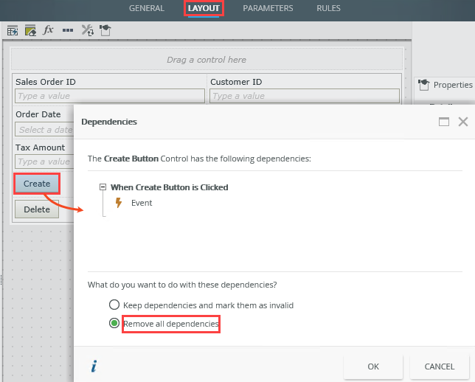The width and height of the screenshot is (475, 382).
Task: Maximize the Dependencies dialog
Action: pyautogui.click(x=444, y=122)
